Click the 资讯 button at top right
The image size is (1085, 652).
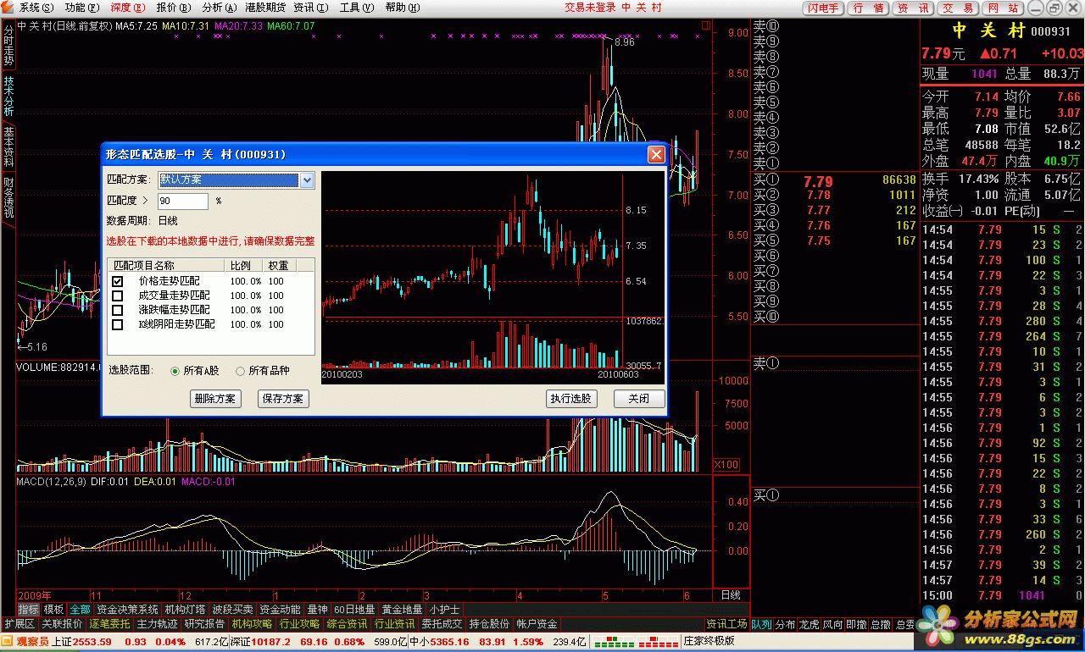tap(913, 8)
